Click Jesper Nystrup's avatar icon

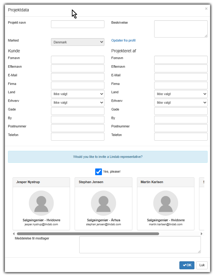[x=41, y=203]
